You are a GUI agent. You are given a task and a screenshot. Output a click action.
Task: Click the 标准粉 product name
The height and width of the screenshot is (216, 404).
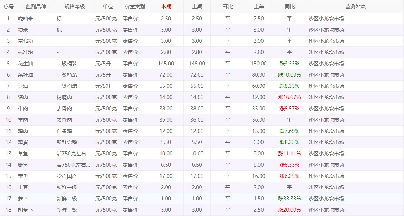[x=25, y=52]
